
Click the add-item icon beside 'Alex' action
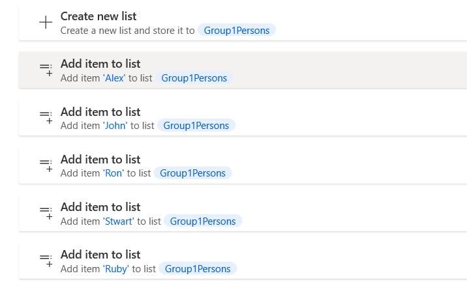click(x=46, y=70)
